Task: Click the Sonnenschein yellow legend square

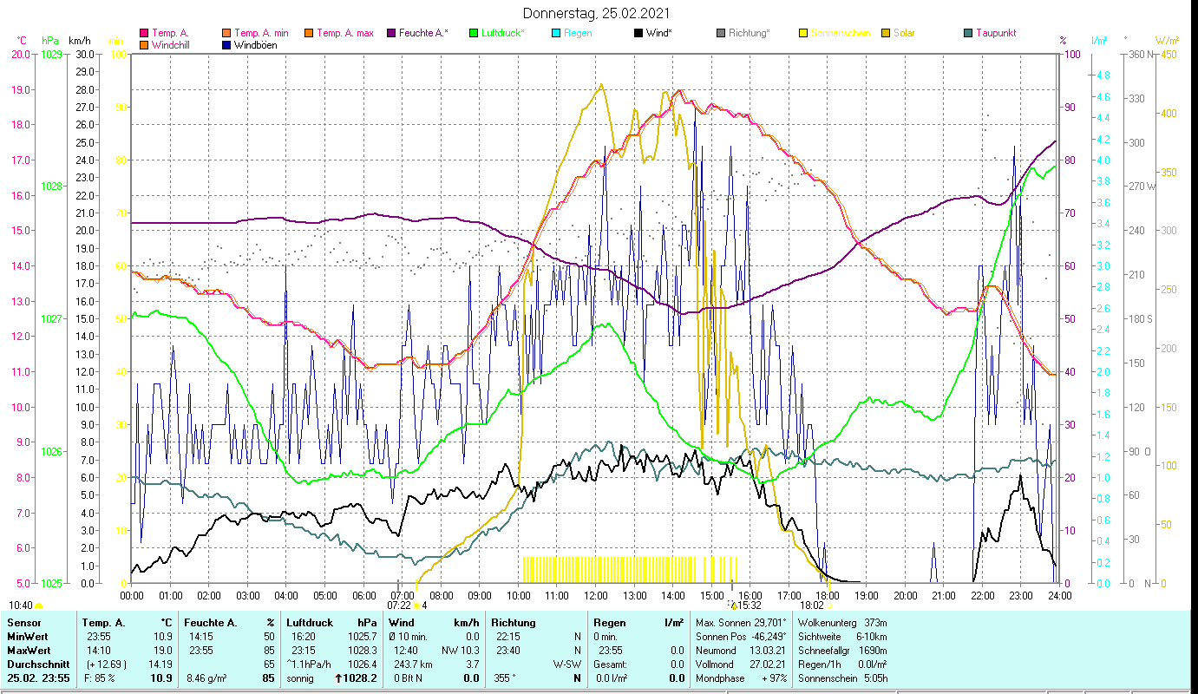Action: coord(803,34)
